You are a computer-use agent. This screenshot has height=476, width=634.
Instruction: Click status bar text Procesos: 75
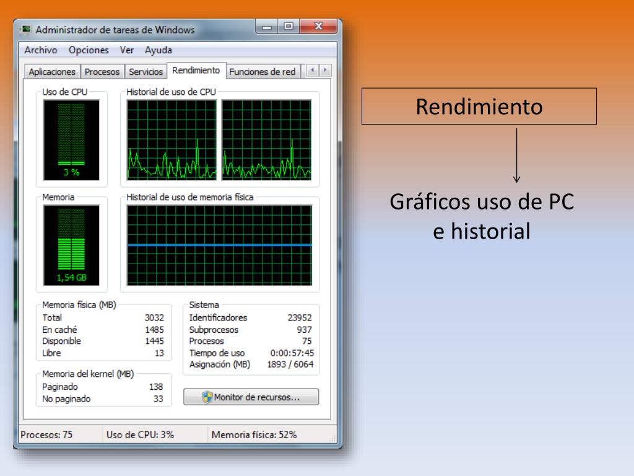pos(46,434)
